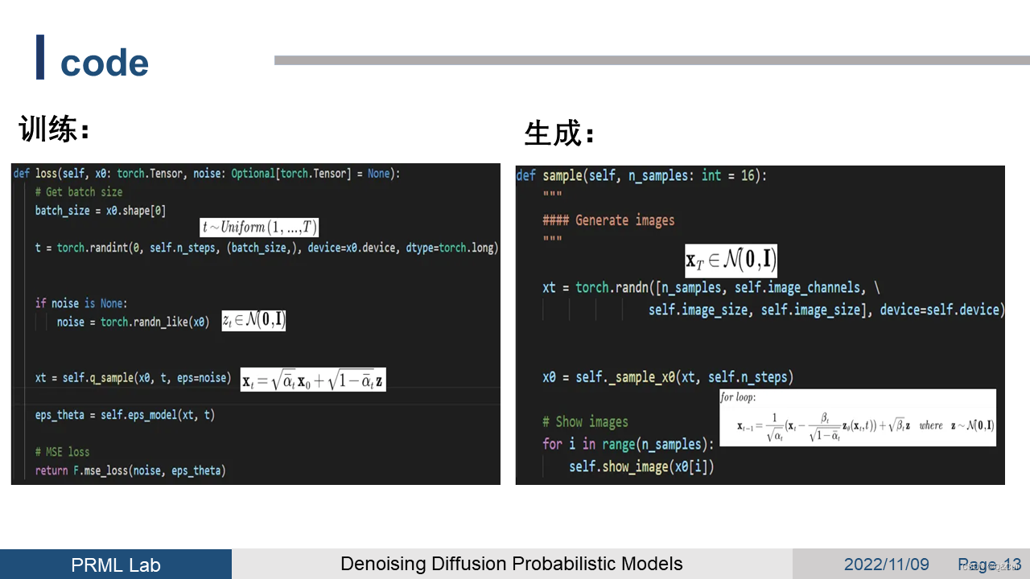Click the 'self.show_image(x0[i])' line

click(641, 466)
